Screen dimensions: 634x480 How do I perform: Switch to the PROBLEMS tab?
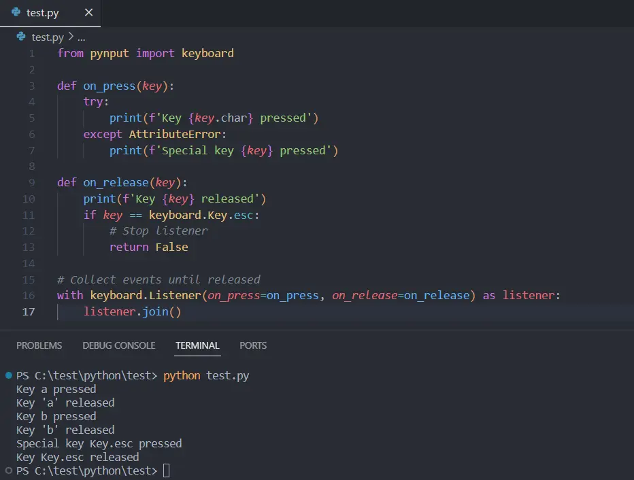[x=39, y=345]
